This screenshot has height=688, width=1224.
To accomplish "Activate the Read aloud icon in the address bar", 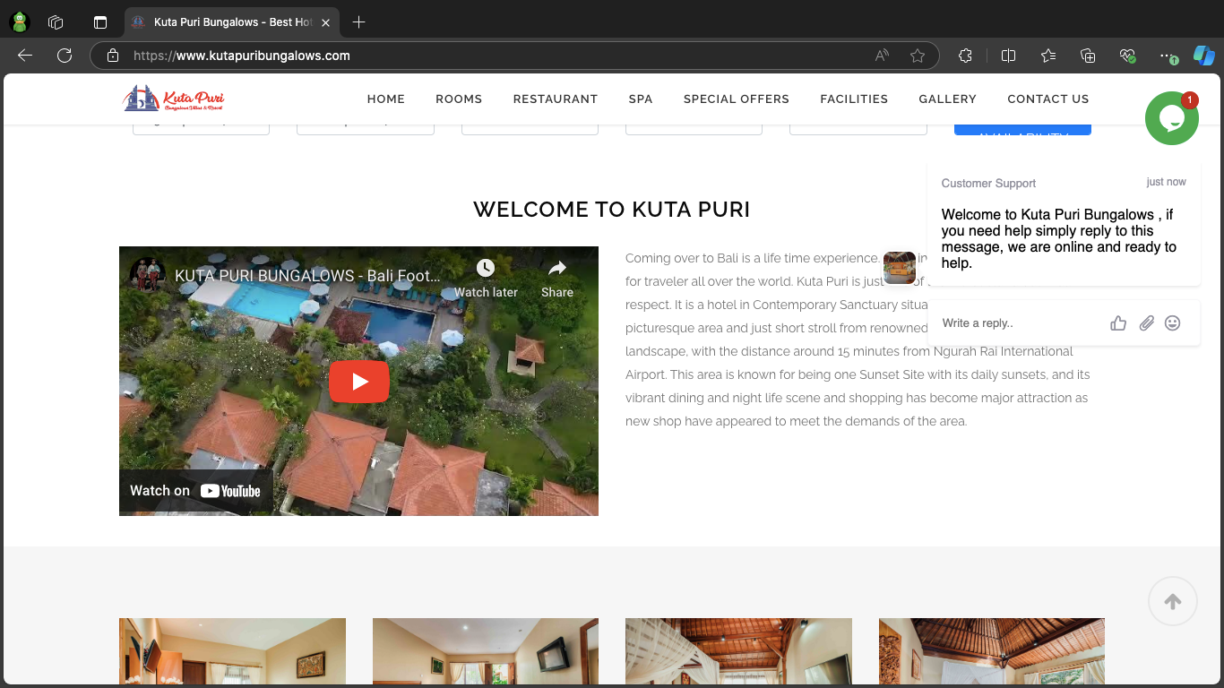I will pos(883,56).
